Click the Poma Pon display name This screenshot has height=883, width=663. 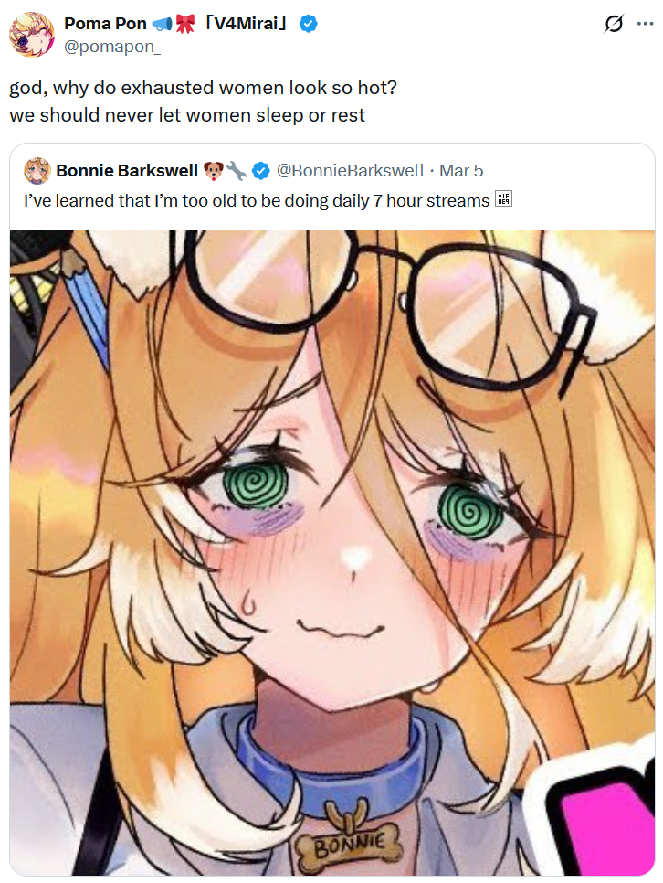pyautogui.click(x=105, y=24)
